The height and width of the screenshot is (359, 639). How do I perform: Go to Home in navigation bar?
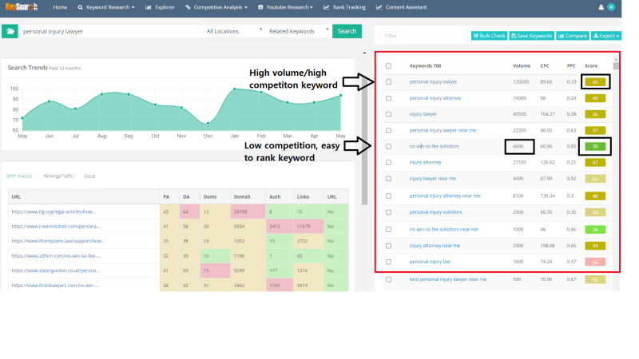(x=60, y=7)
